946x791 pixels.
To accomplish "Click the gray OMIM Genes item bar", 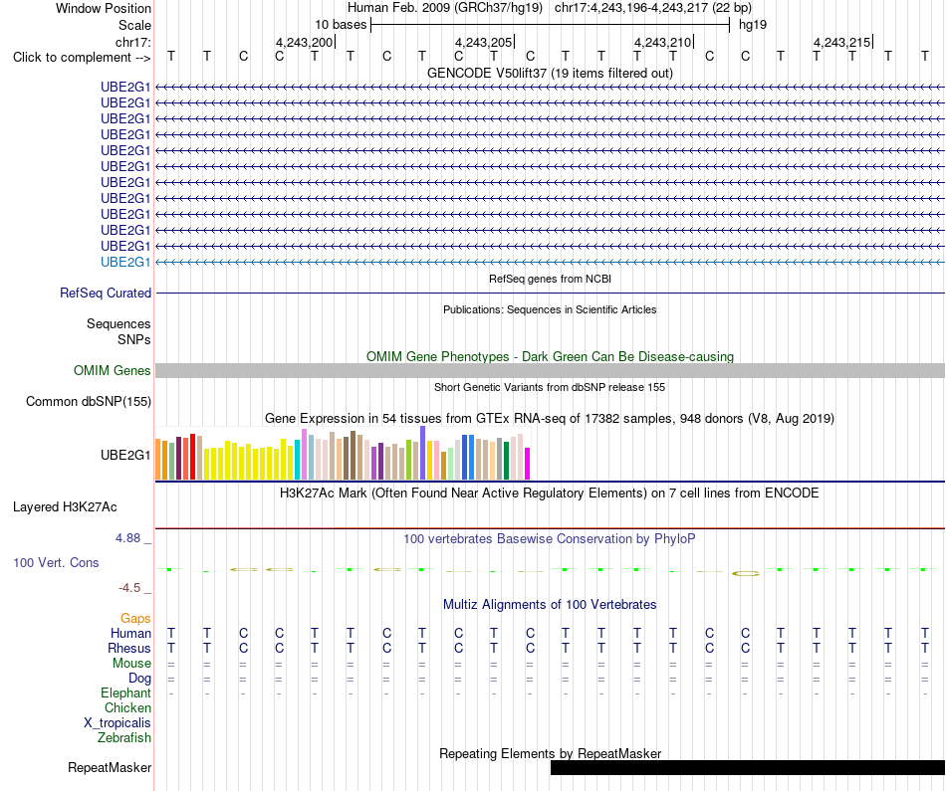I will click(550, 371).
